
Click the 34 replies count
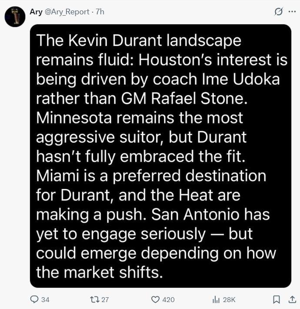pos(45,299)
